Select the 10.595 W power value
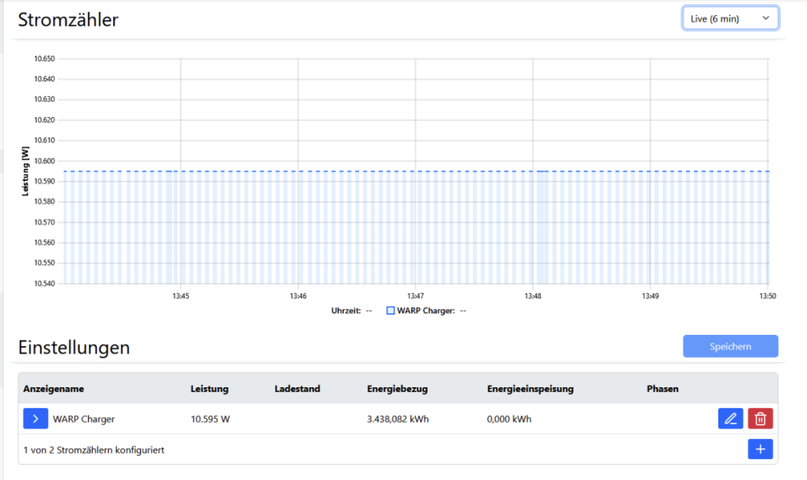The height and width of the screenshot is (480, 807). coord(210,419)
